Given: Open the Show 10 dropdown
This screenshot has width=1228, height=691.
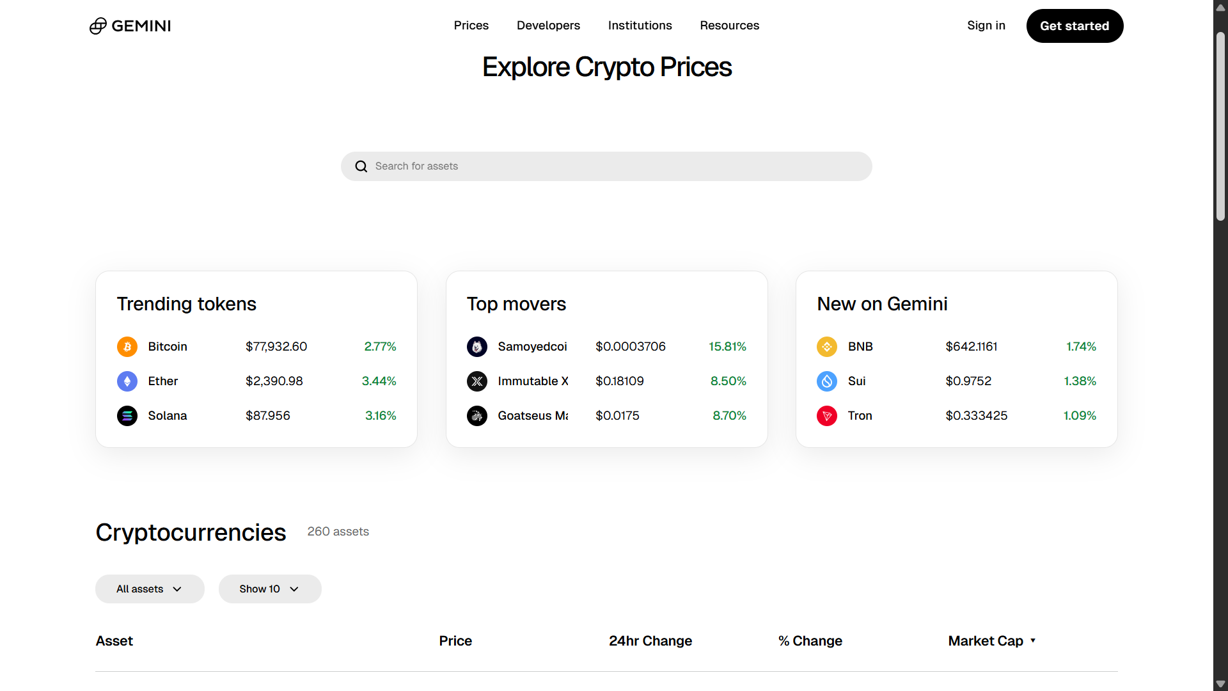Looking at the screenshot, I should pos(269,589).
